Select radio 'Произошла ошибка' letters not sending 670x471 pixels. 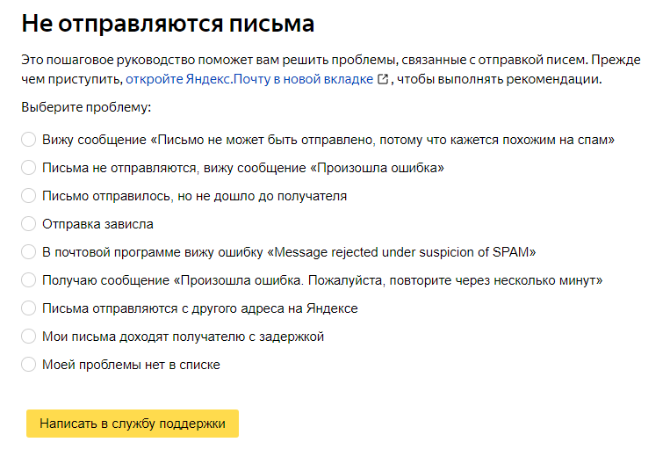pos(29,168)
